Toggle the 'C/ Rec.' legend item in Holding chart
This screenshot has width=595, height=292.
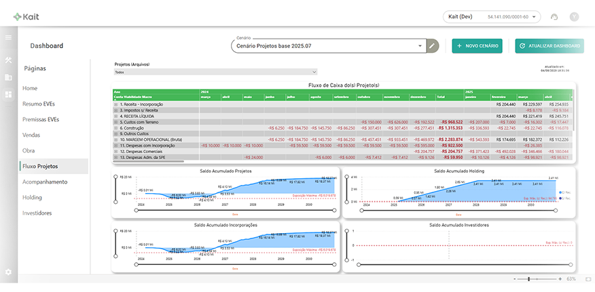pos(564,192)
